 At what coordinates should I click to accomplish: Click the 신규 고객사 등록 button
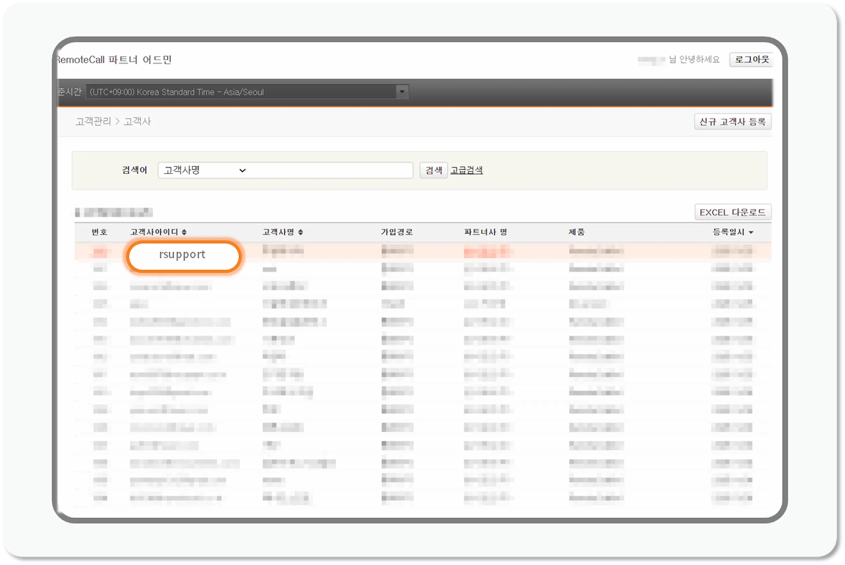point(733,121)
